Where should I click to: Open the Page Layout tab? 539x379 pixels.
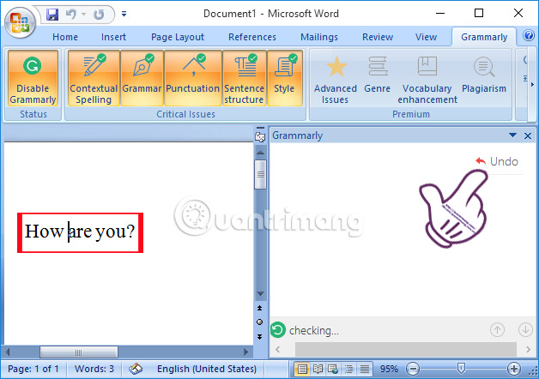click(178, 37)
